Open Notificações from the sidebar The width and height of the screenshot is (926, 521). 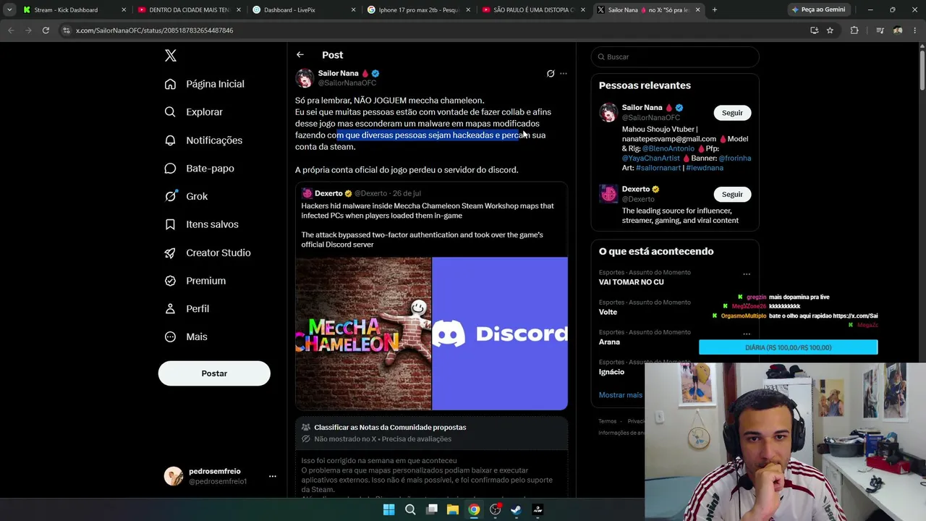point(203,140)
